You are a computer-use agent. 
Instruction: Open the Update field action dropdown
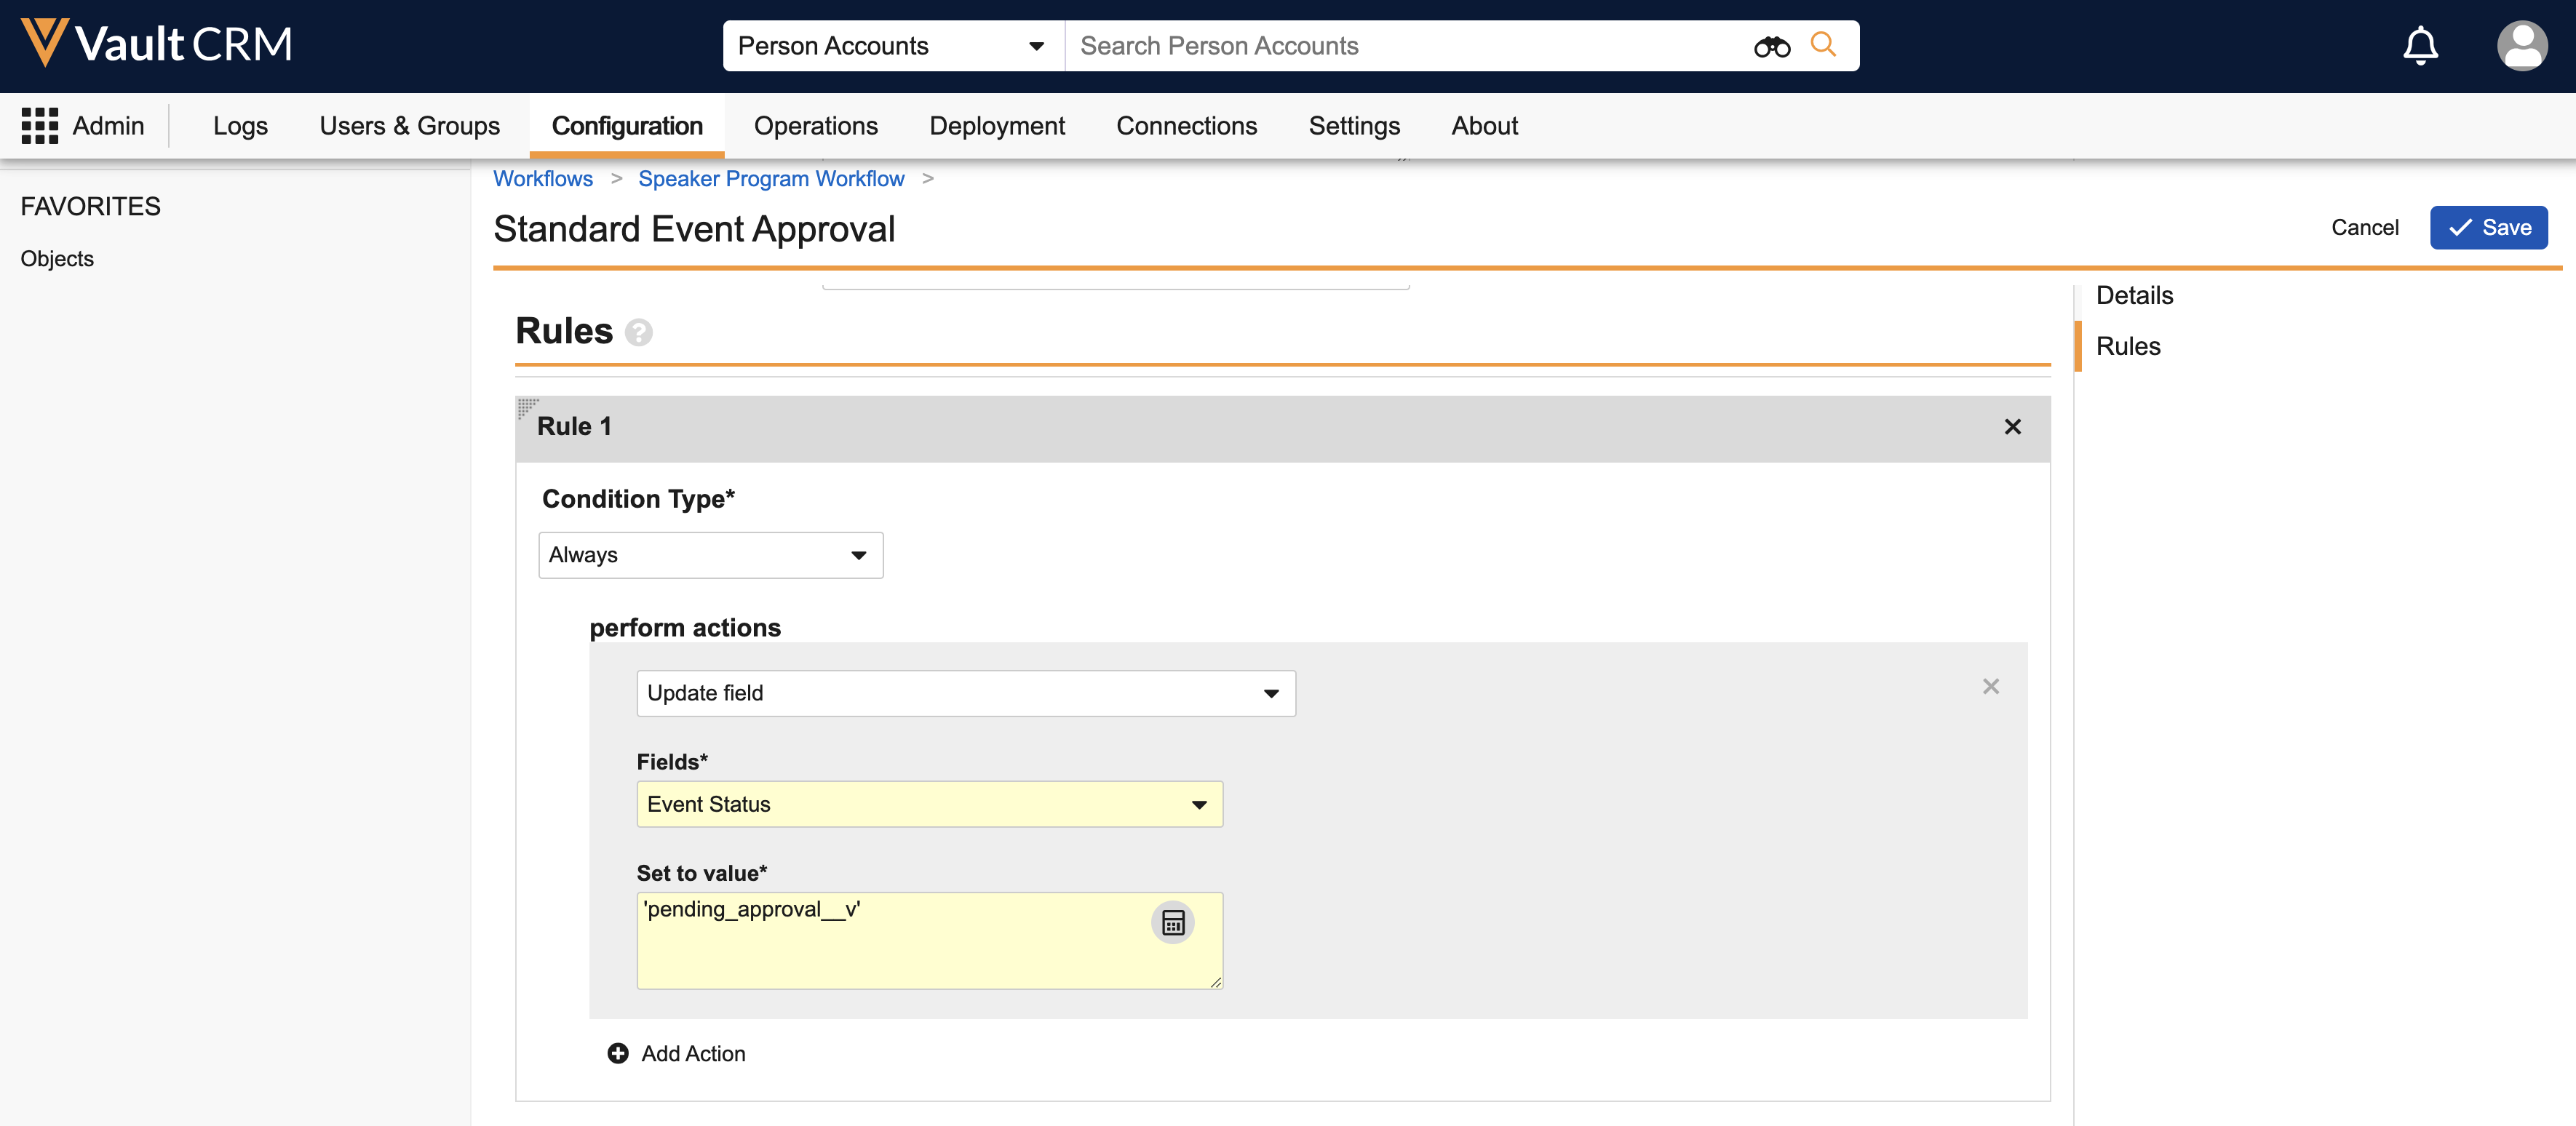pos(965,693)
